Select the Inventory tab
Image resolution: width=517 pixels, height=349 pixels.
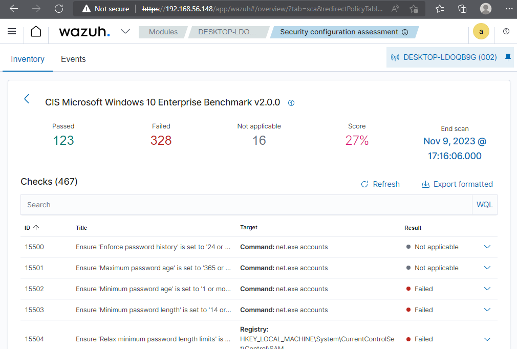click(x=27, y=59)
